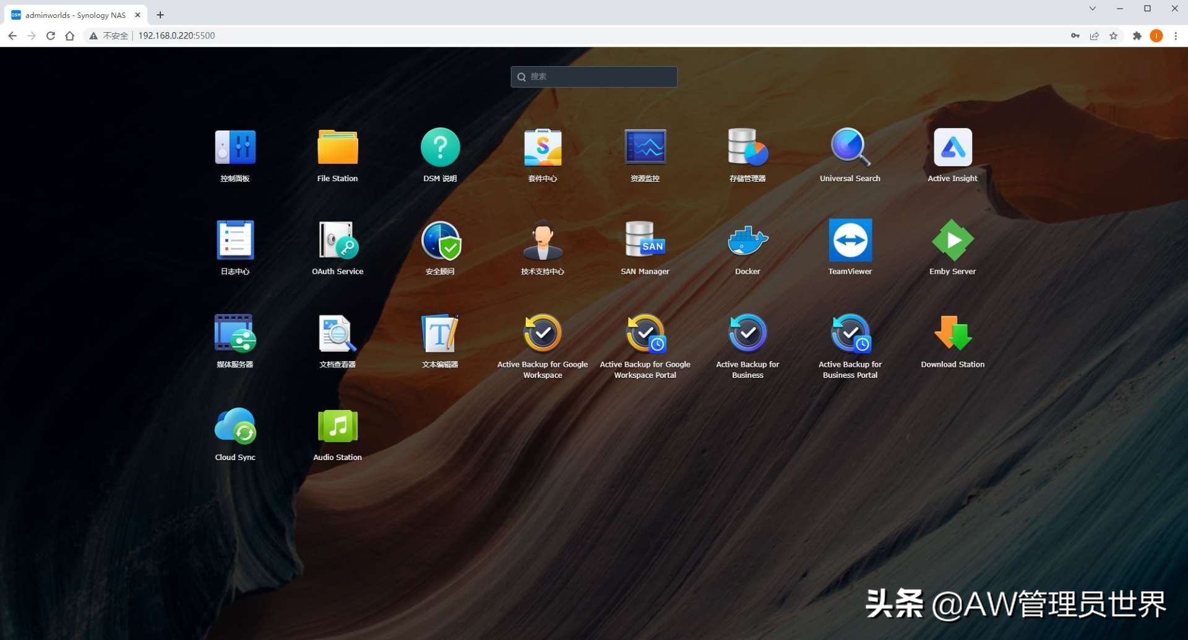The width and height of the screenshot is (1188, 640).
Task: Open the File Station app
Action: [x=337, y=147]
